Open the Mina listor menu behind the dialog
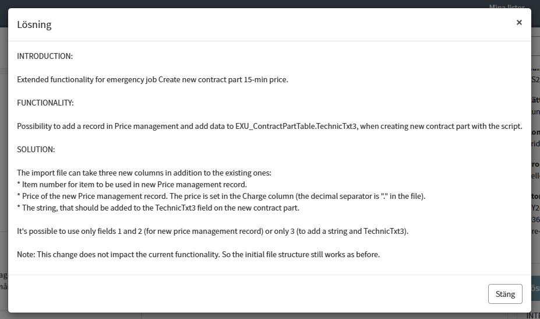 [x=506, y=7]
